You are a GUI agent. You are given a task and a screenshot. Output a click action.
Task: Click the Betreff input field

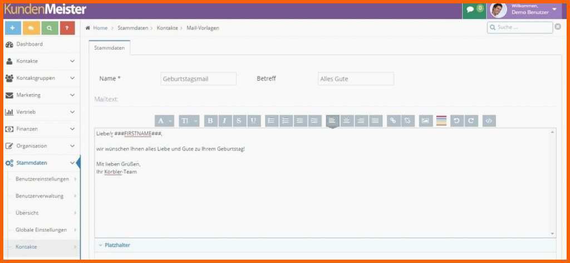(x=356, y=79)
